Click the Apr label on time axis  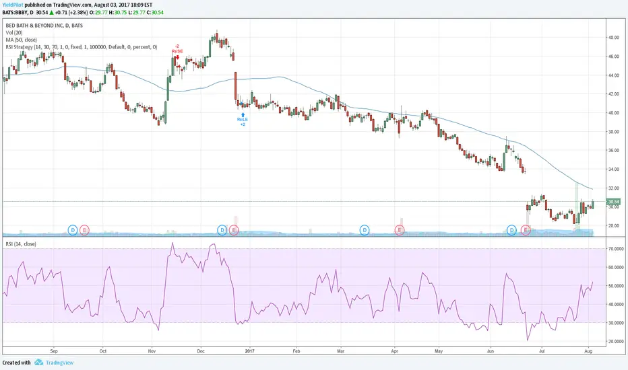(x=394, y=351)
